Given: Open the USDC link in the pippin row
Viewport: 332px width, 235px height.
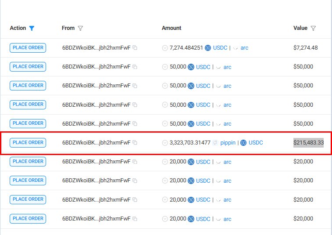Looking at the screenshot, I should pyautogui.click(x=256, y=142).
